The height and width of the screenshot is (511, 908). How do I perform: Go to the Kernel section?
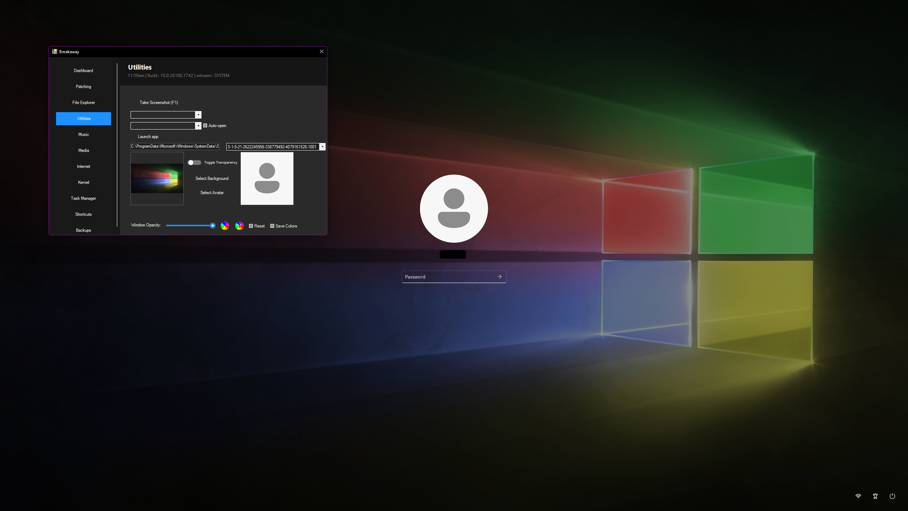click(x=83, y=182)
